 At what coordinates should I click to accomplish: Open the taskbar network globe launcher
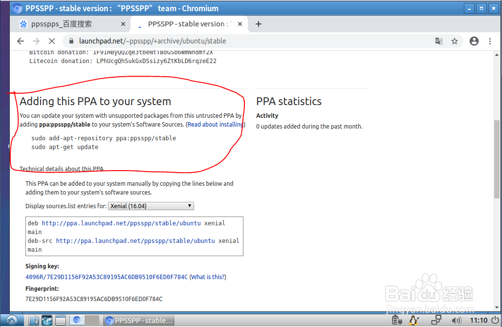(x=47, y=320)
